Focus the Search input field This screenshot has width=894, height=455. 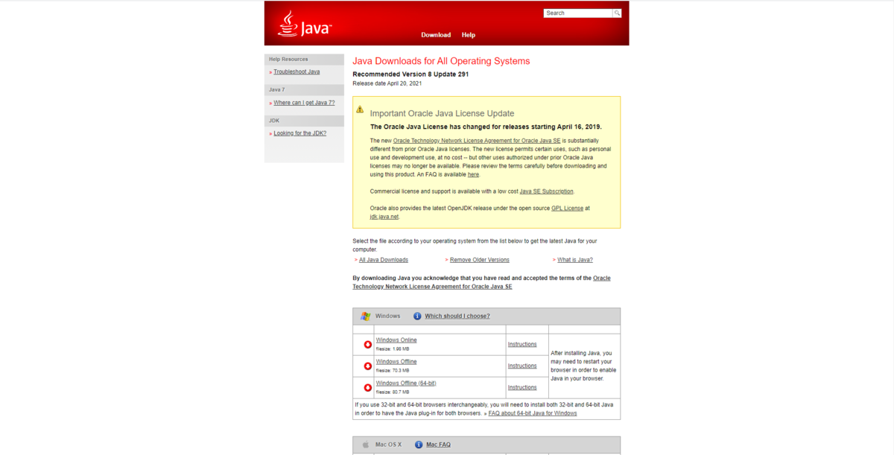coord(578,13)
